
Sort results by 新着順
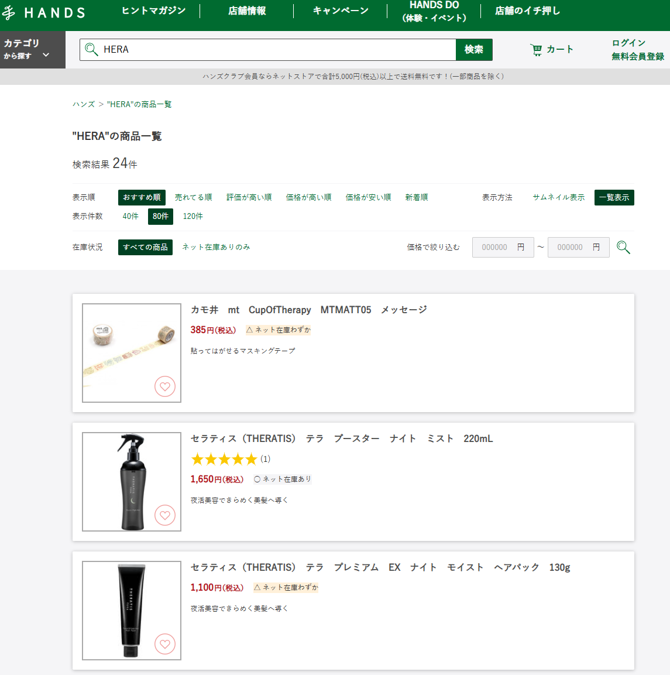(417, 198)
